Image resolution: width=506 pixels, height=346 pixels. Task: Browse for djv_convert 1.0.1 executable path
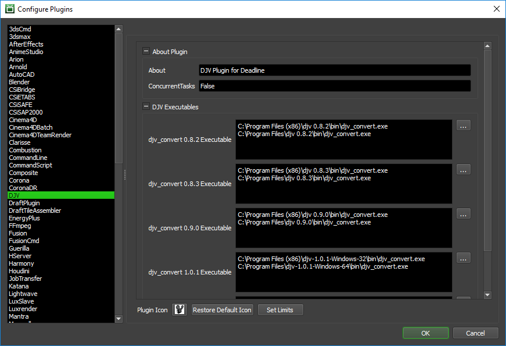pos(463,258)
